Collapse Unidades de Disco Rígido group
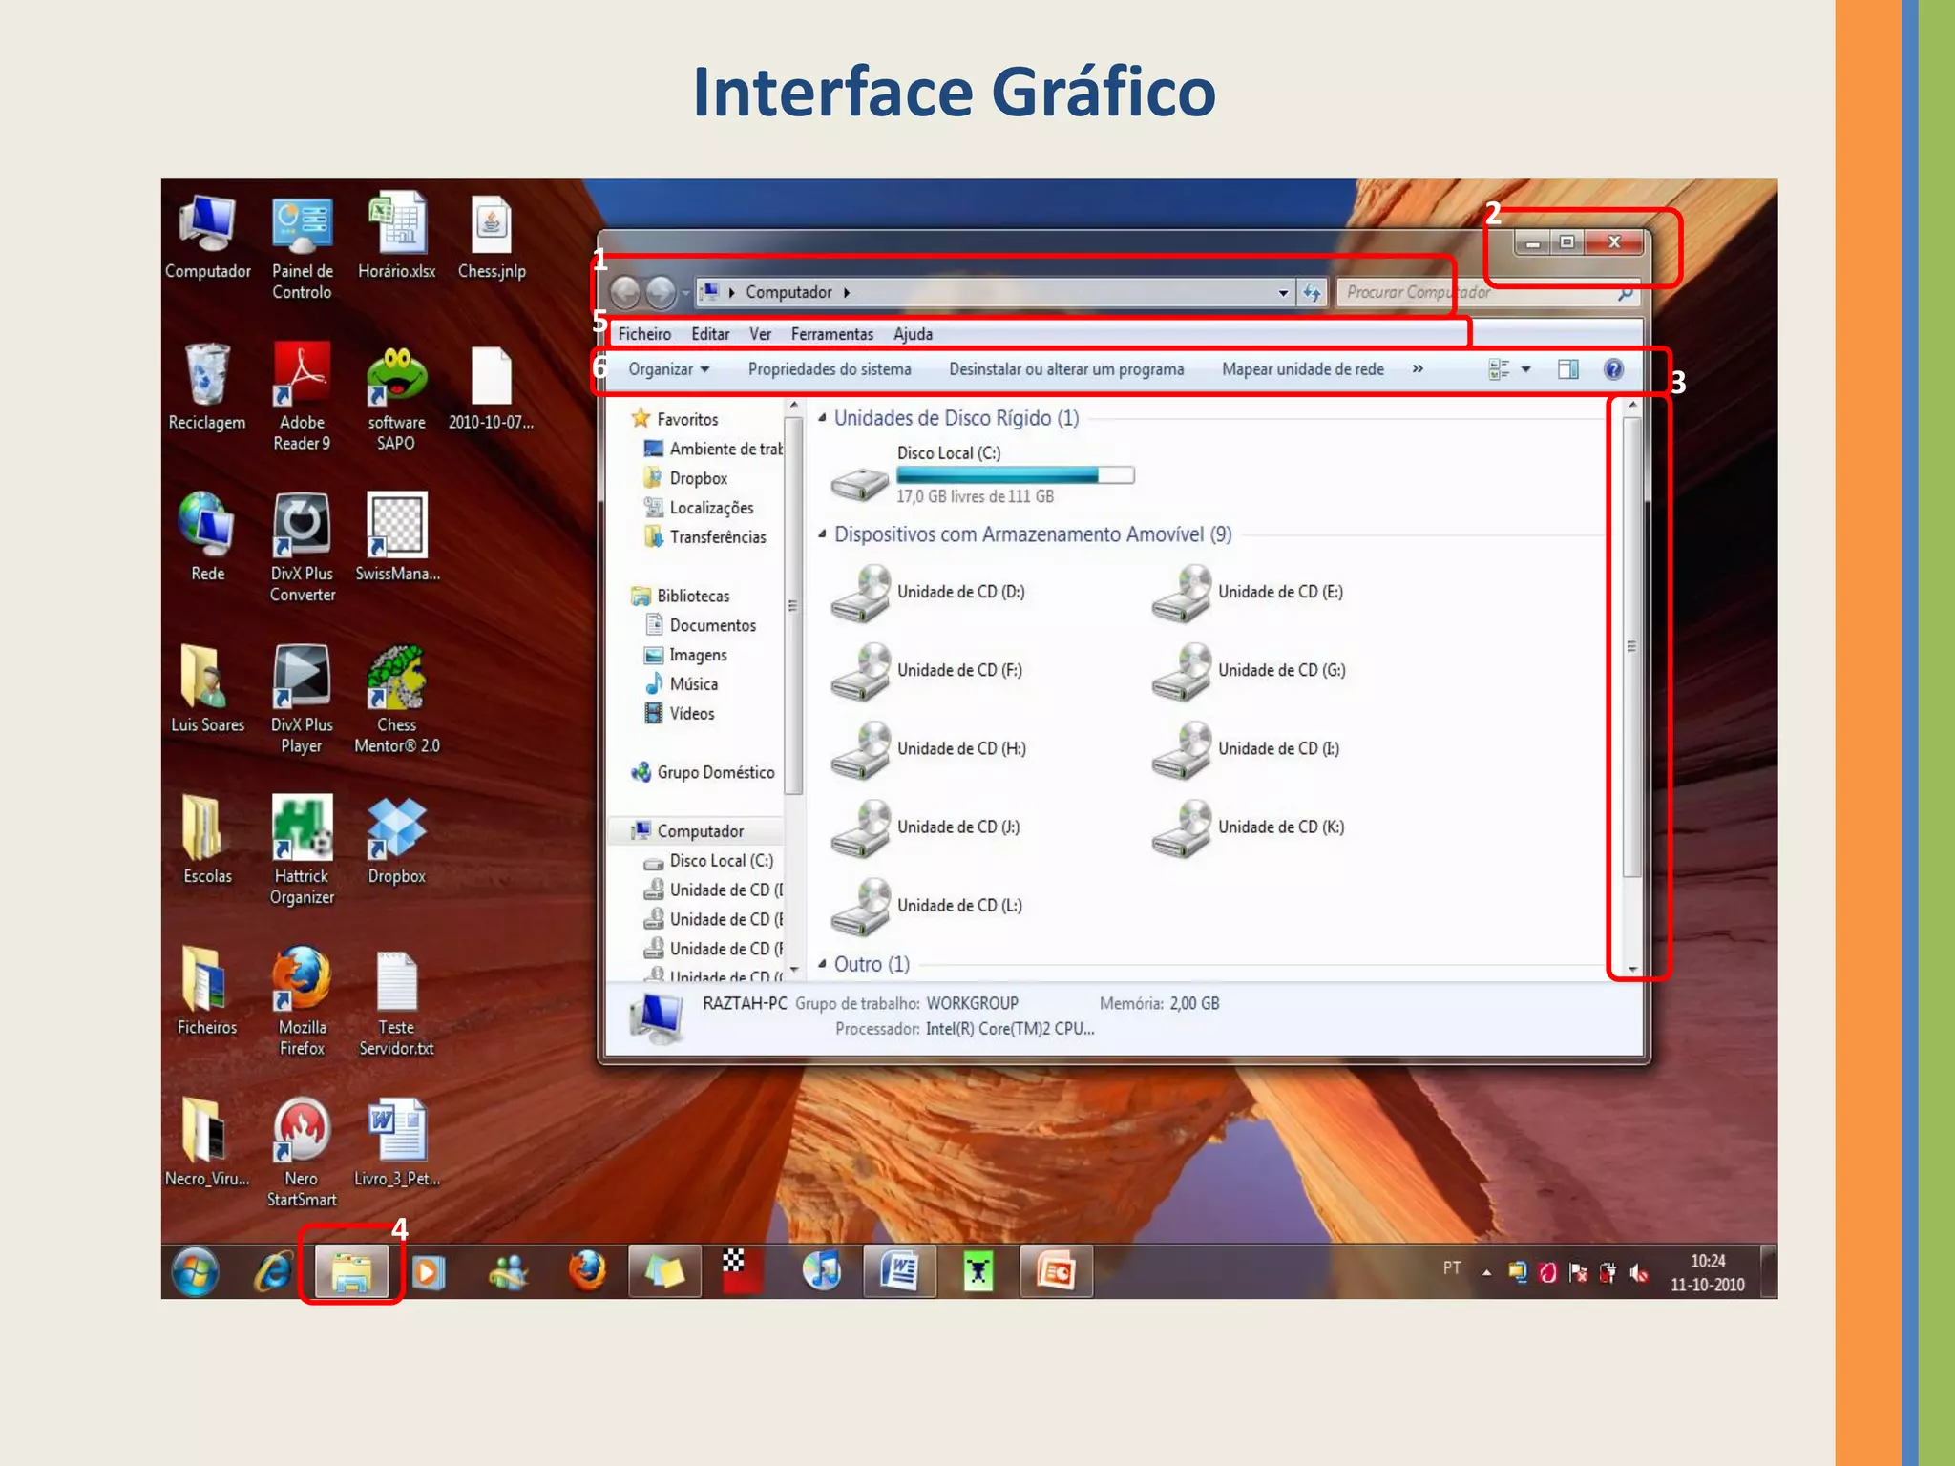This screenshot has width=1955, height=1466. 822,418
